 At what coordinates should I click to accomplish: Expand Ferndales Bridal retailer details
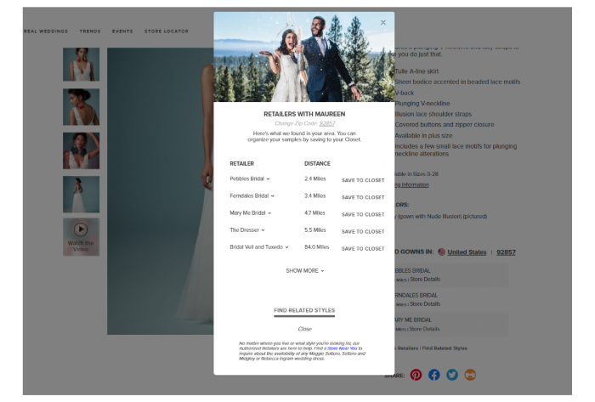click(252, 196)
